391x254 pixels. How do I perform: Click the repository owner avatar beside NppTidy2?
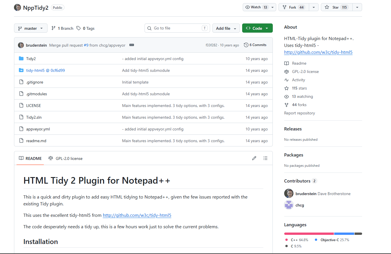(x=17, y=7)
